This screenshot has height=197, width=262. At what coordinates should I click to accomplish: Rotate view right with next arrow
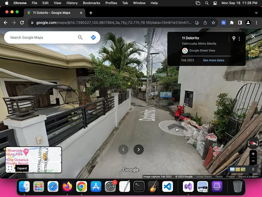click(138, 150)
